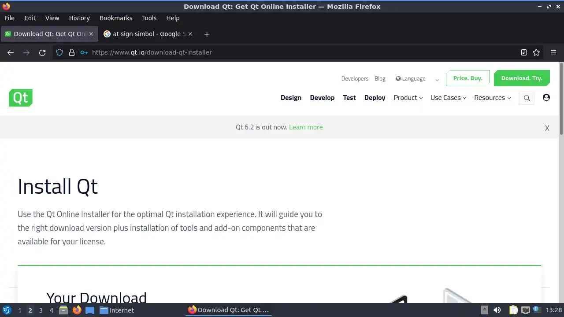Screen dimensions: 564x317
Task: Go to the Deploy nav link
Action: coord(375,98)
